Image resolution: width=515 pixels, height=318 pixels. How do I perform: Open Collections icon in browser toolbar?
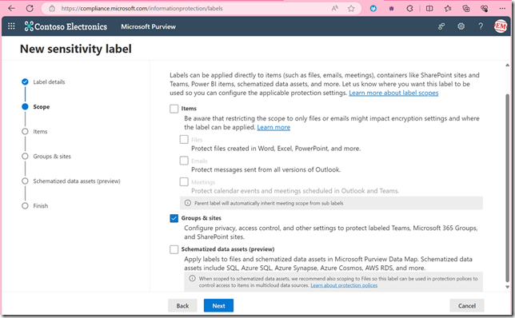(465, 9)
